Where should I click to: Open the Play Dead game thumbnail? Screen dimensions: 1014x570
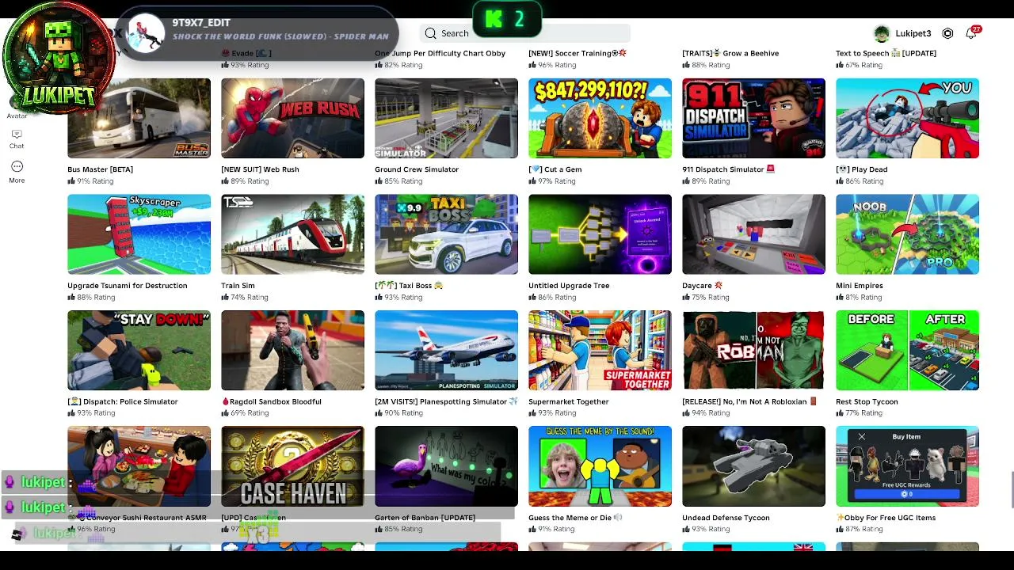tap(908, 118)
